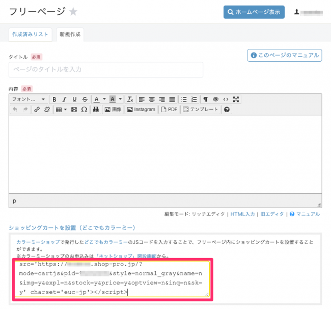Screen dimensions: 331x309
Task: Click inside rich text content area
Action: pyautogui.click(x=165, y=154)
